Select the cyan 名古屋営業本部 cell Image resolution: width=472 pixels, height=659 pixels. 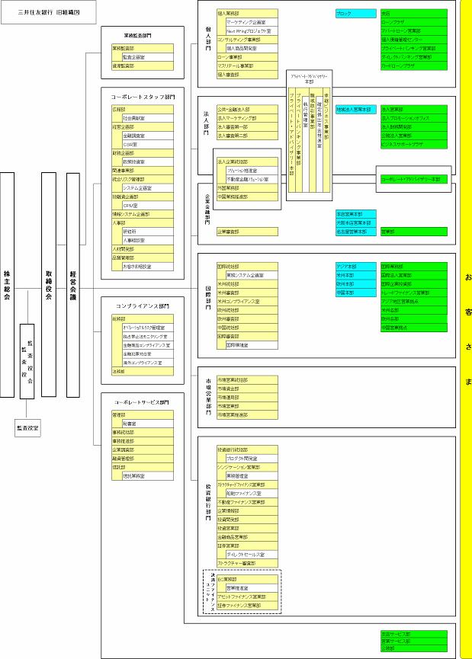[356, 232]
